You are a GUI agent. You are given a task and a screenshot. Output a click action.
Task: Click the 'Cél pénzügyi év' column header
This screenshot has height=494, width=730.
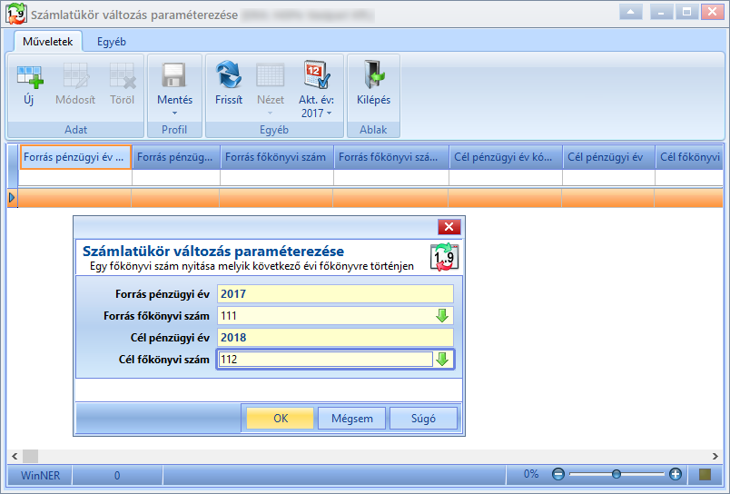tap(608, 157)
